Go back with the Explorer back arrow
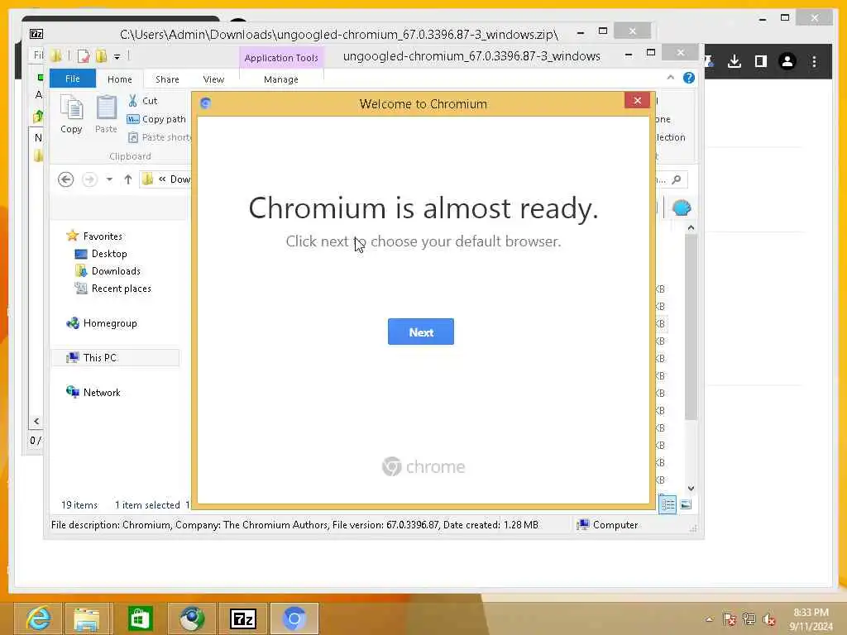The image size is (847, 635). tap(66, 179)
